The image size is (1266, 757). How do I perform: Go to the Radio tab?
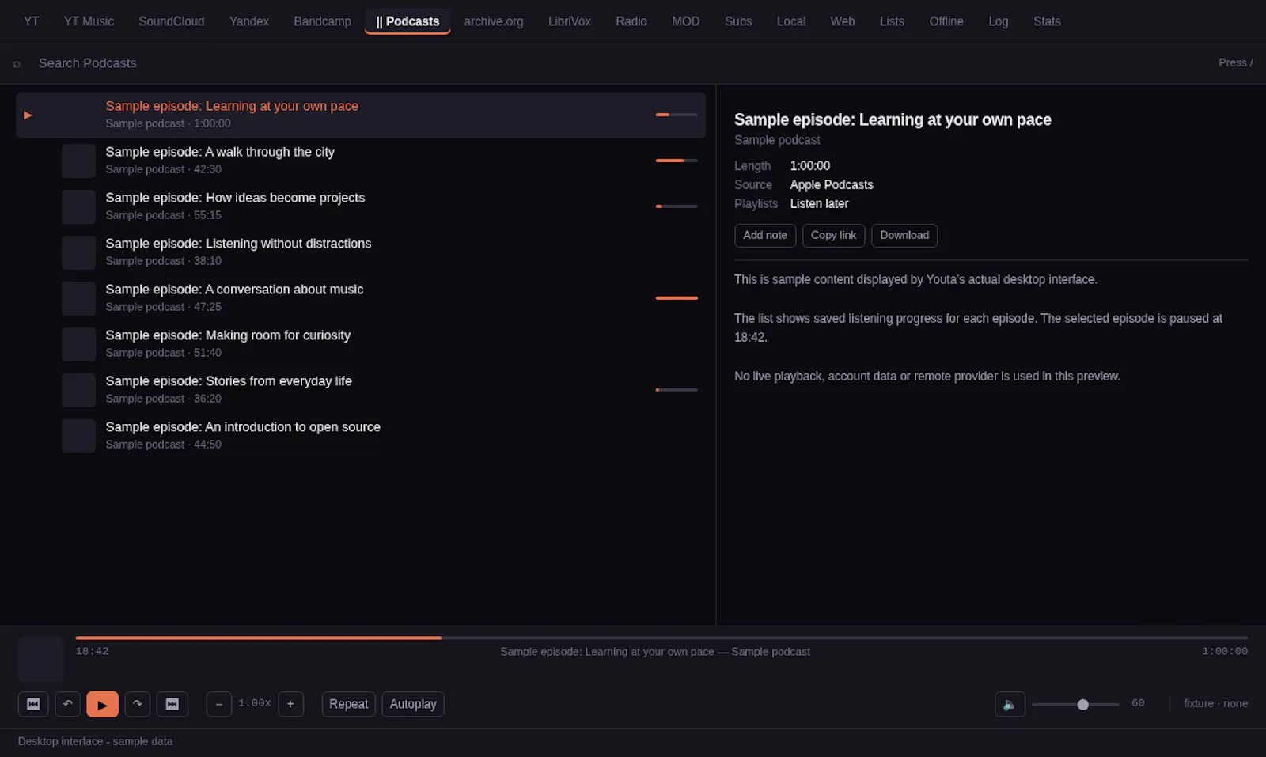click(631, 21)
